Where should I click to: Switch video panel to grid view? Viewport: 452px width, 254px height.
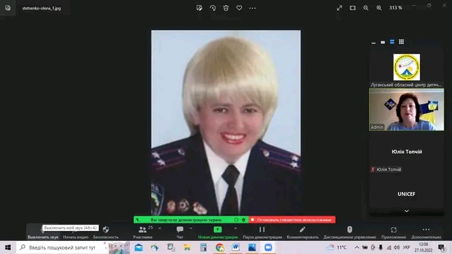click(401, 42)
